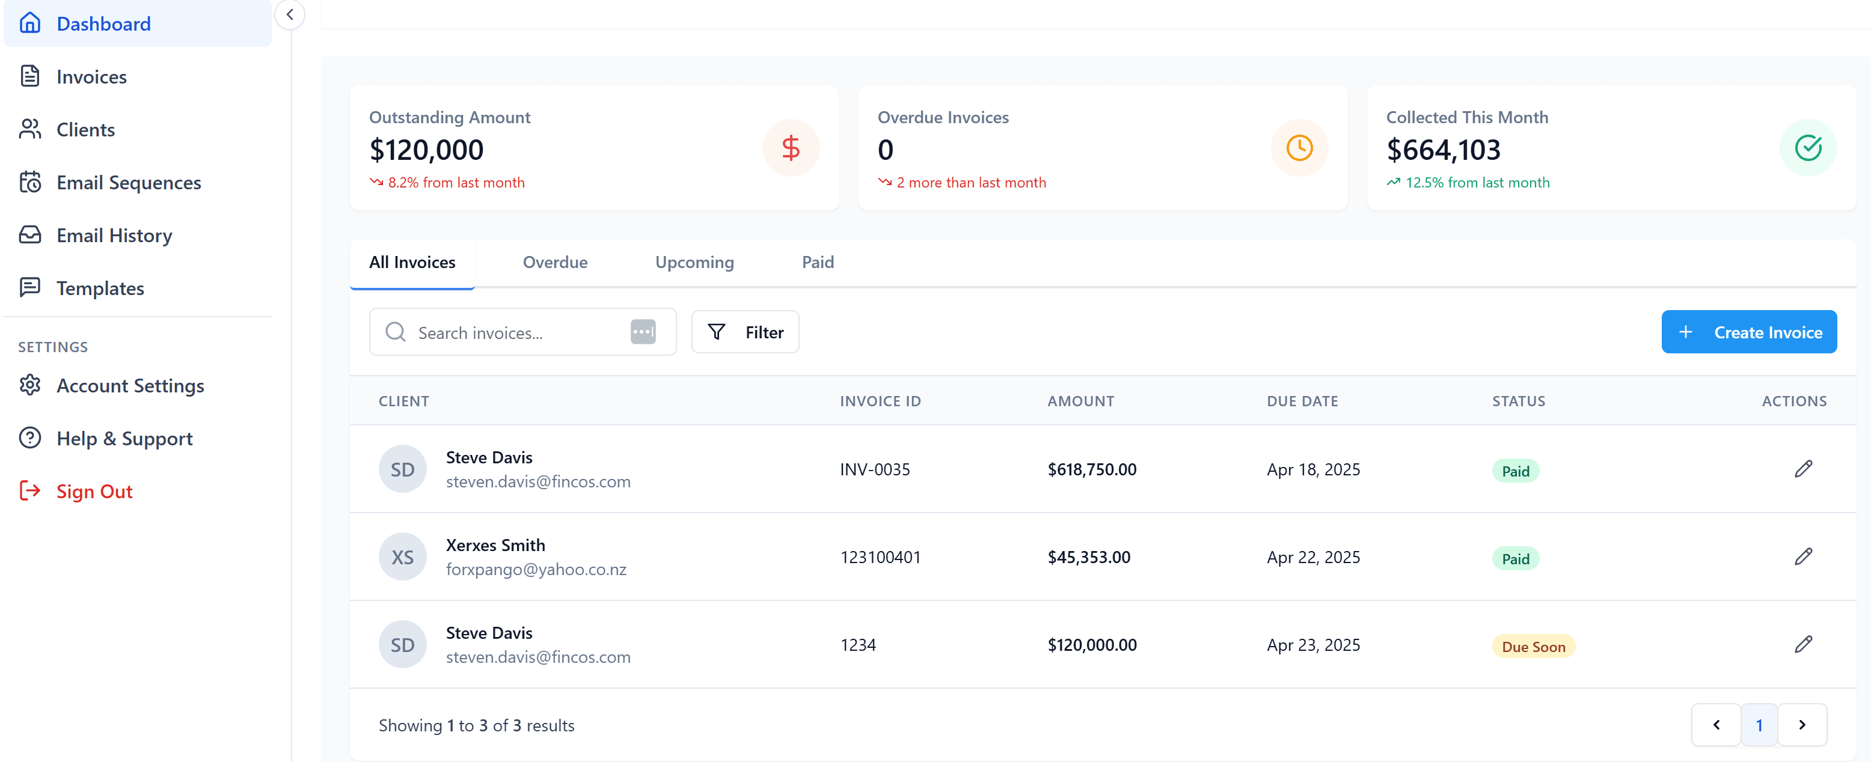1871x762 pixels.
Task: Switch to the Overdue tab
Action: tap(555, 262)
